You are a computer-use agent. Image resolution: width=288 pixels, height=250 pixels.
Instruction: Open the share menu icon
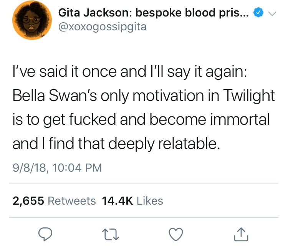click(242, 234)
